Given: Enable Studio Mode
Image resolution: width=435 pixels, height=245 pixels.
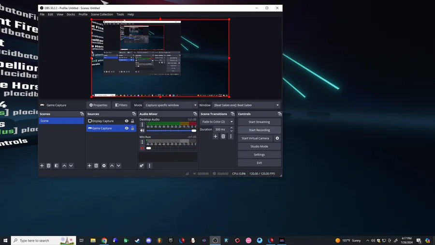Looking at the screenshot, I should click(259, 146).
